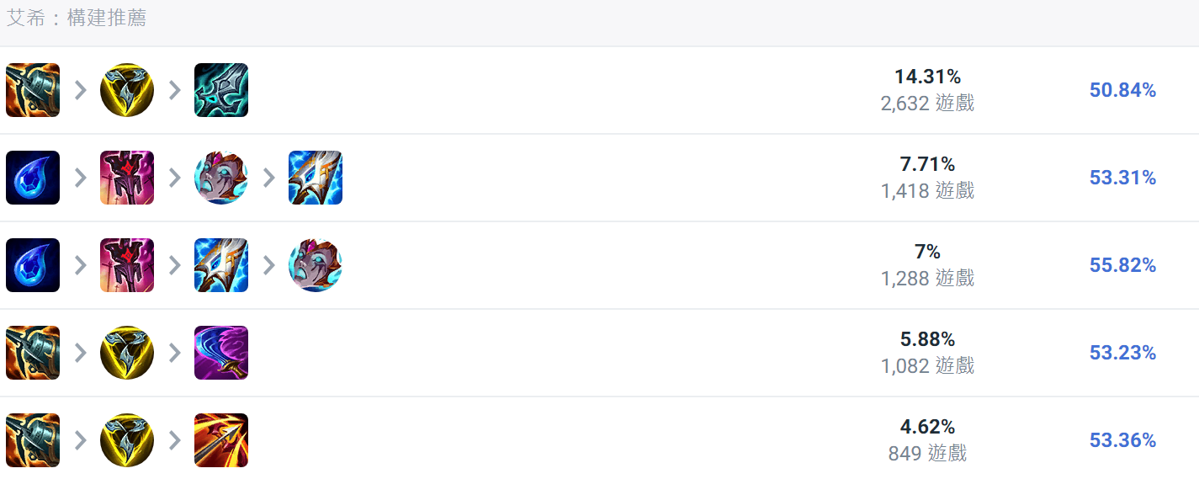Select the lightning blade icon in the 7% build row
The height and width of the screenshot is (479, 1199).
tap(221, 265)
